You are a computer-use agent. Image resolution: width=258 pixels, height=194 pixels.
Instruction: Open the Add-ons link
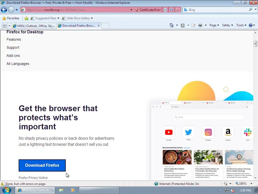click(x=13, y=56)
